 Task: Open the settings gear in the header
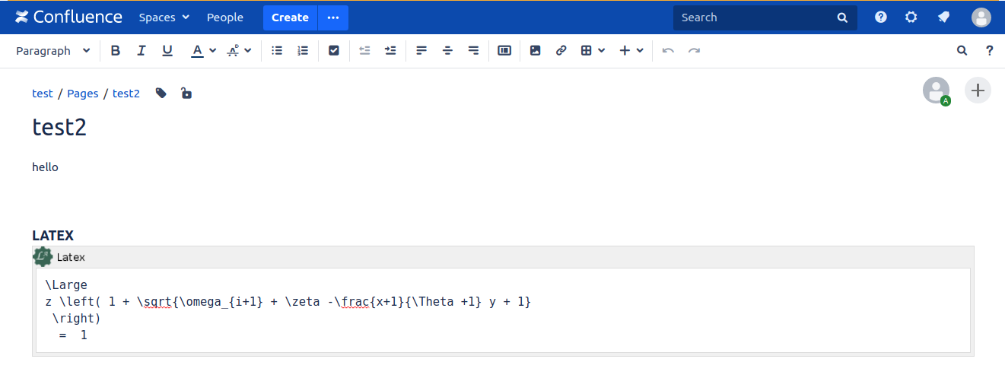click(x=911, y=17)
